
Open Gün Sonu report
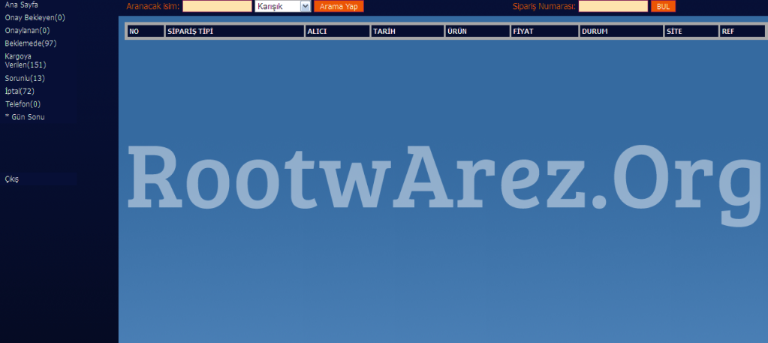click(x=27, y=116)
